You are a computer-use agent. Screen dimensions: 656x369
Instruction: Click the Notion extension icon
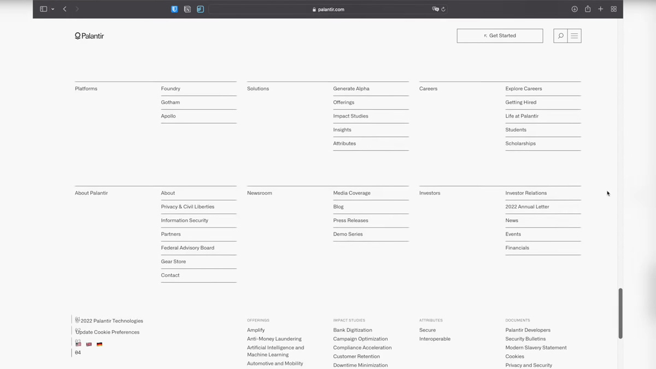[x=188, y=9]
